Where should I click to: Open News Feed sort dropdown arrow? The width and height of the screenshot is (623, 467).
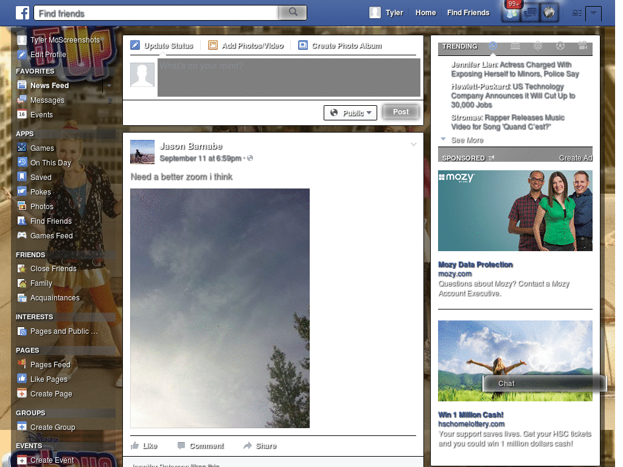(108, 86)
